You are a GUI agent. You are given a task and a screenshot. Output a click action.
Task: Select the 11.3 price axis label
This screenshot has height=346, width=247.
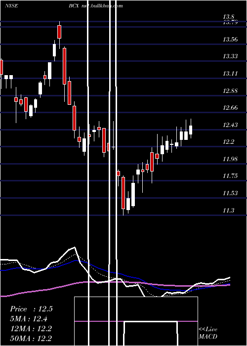(x=228, y=210)
